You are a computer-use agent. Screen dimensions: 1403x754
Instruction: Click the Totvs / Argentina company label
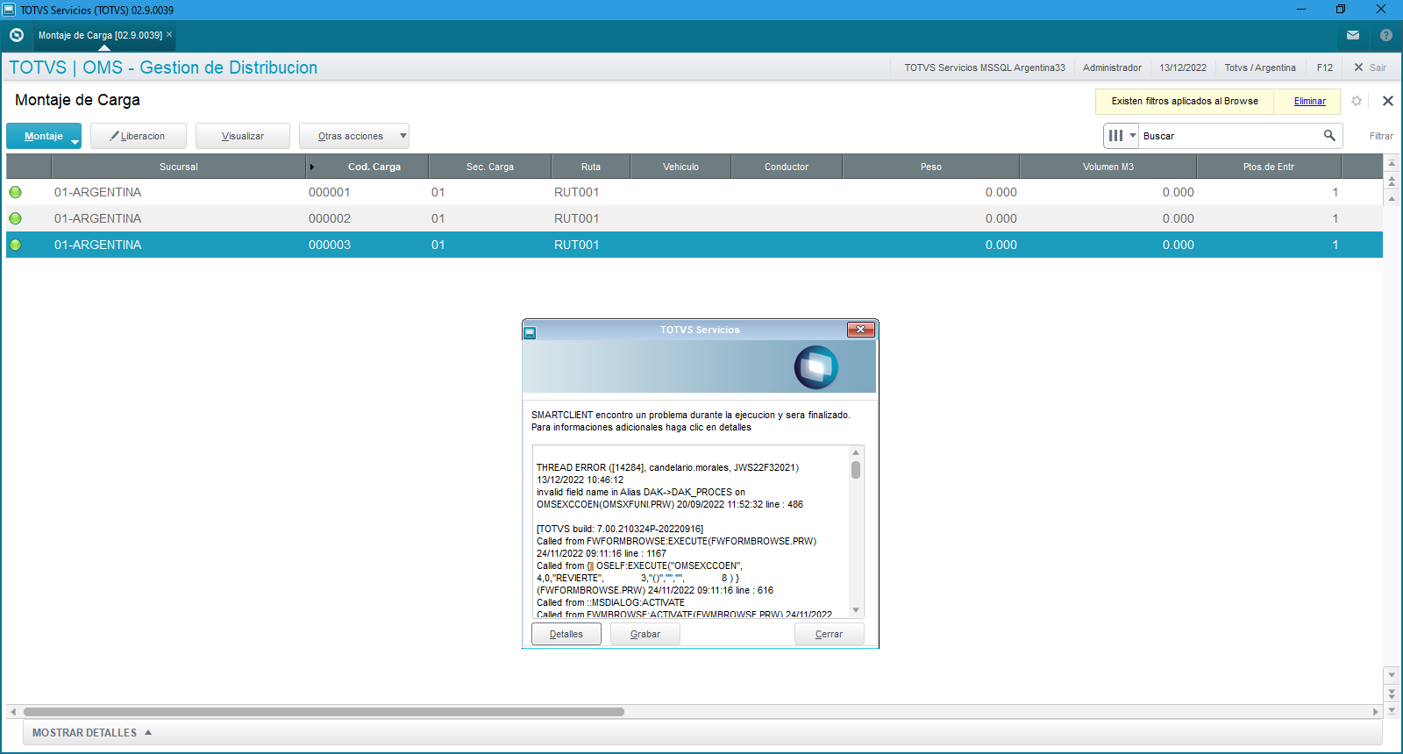[1260, 68]
